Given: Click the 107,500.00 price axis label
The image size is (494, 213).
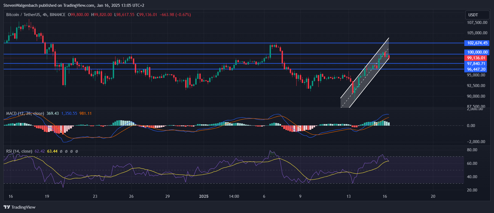Looking at the screenshot, I should click(x=477, y=23).
